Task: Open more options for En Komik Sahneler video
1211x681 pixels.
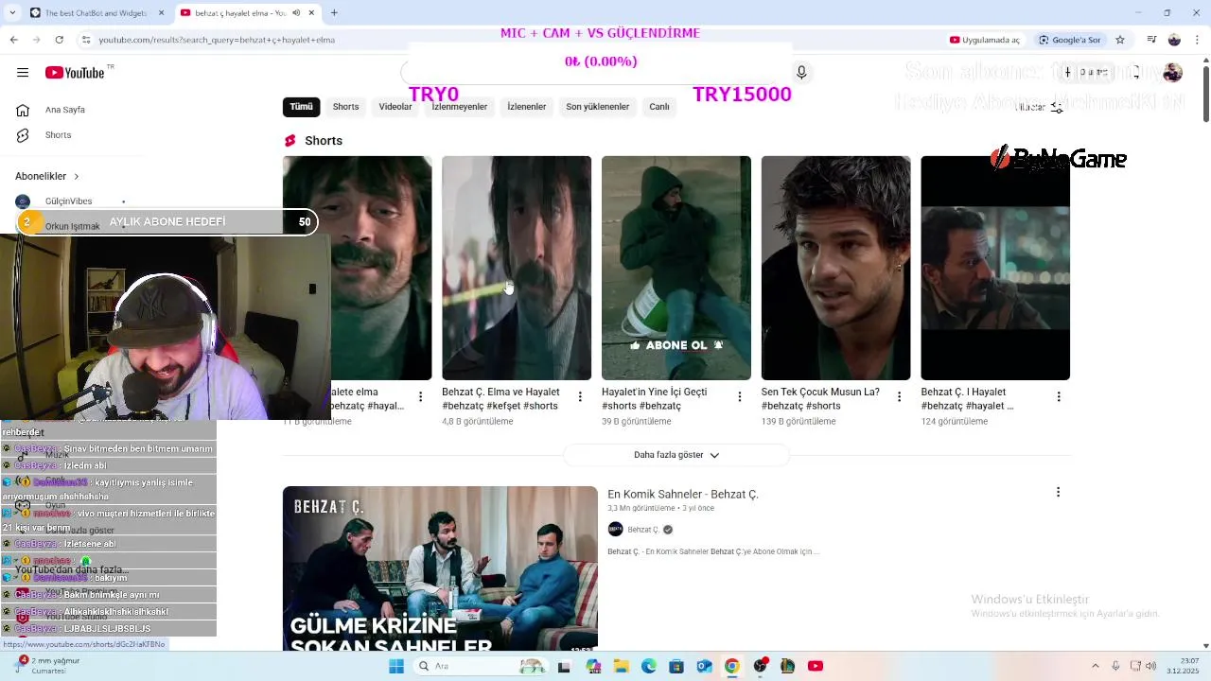Action: [1058, 492]
